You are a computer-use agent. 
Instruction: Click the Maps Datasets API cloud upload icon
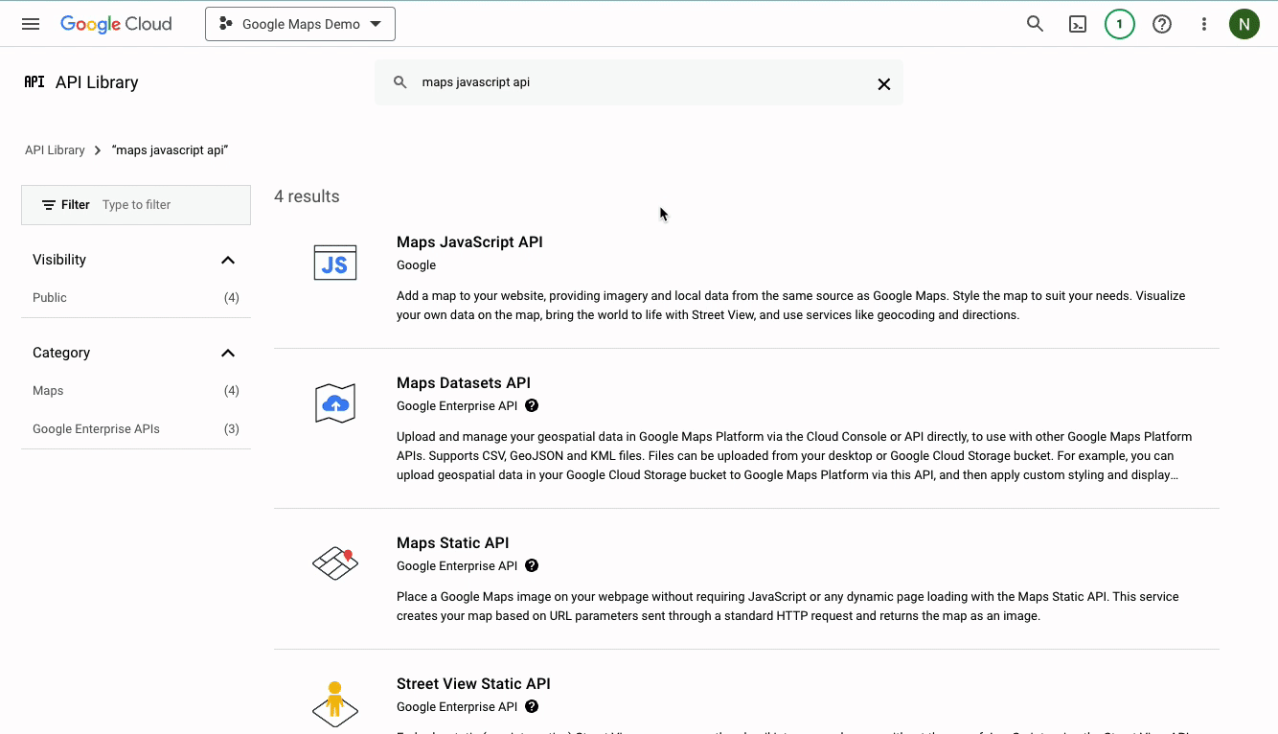point(335,403)
